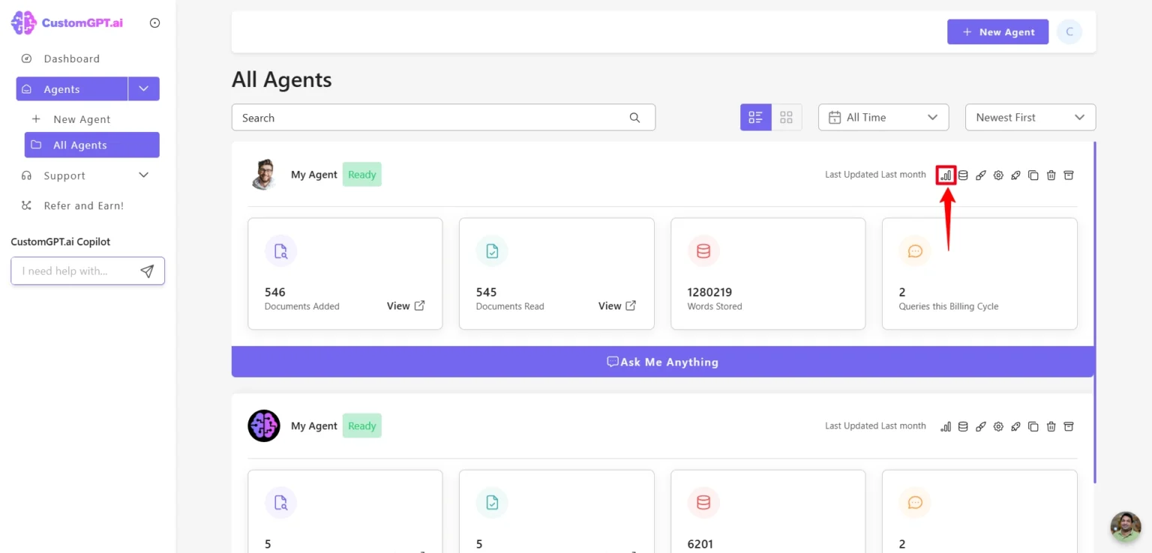The image size is (1152, 553).
Task: Click the rocket deploy icon for brain-avatar agent
Action: click(1015, 426)
